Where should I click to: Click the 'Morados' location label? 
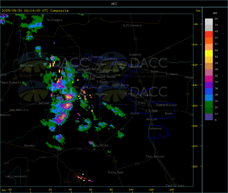pos(29,146)
